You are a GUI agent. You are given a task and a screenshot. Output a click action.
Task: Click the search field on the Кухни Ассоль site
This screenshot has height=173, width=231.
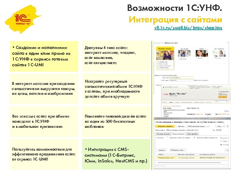pos(220,102)
